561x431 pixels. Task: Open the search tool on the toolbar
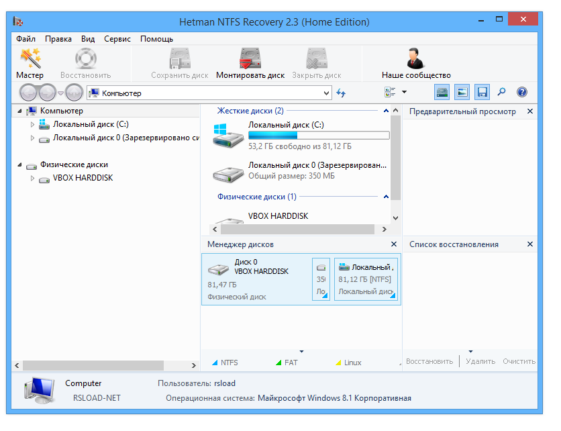point(501,92)
